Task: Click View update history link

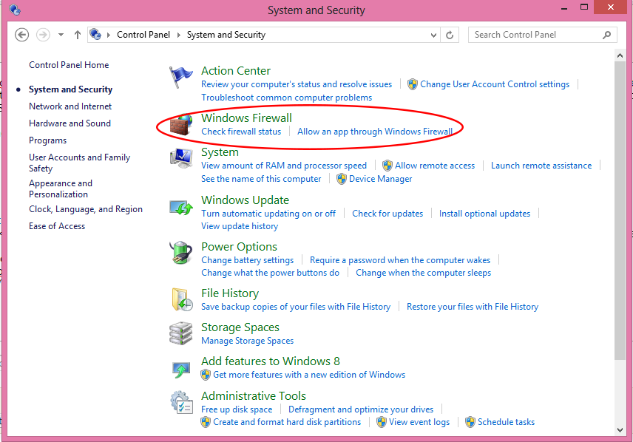Action: click(x=240, y=226)
